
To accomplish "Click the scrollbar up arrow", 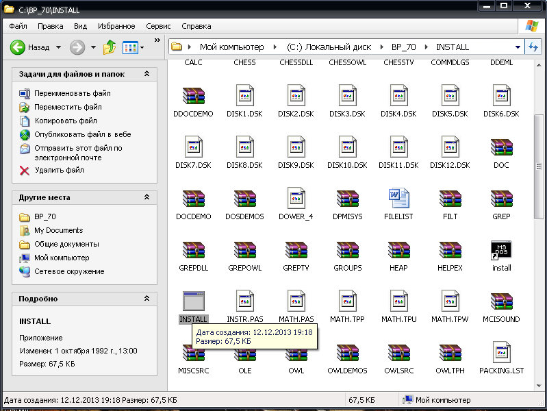I will [x=539, y=65].
